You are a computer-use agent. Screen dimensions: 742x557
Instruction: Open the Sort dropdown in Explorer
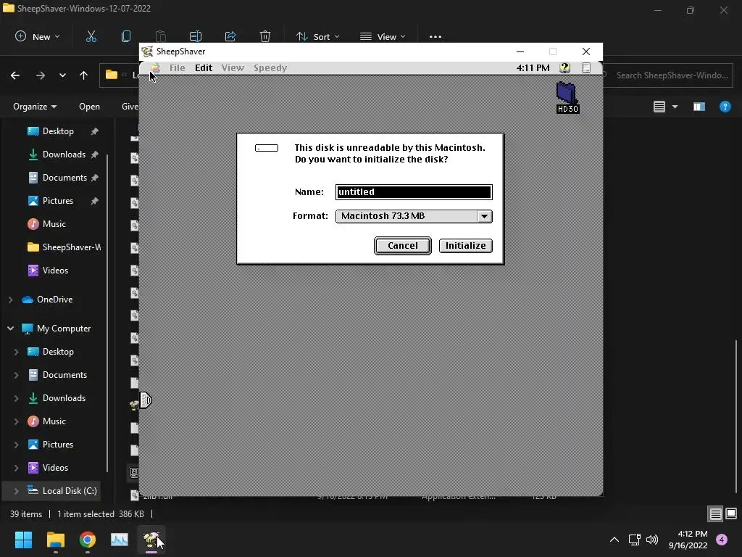tap(317, 36)
